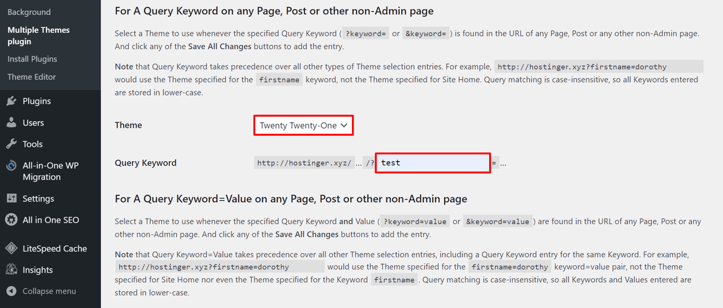Open the Background menu entry
723x308 pixels.
pos(29,12)
